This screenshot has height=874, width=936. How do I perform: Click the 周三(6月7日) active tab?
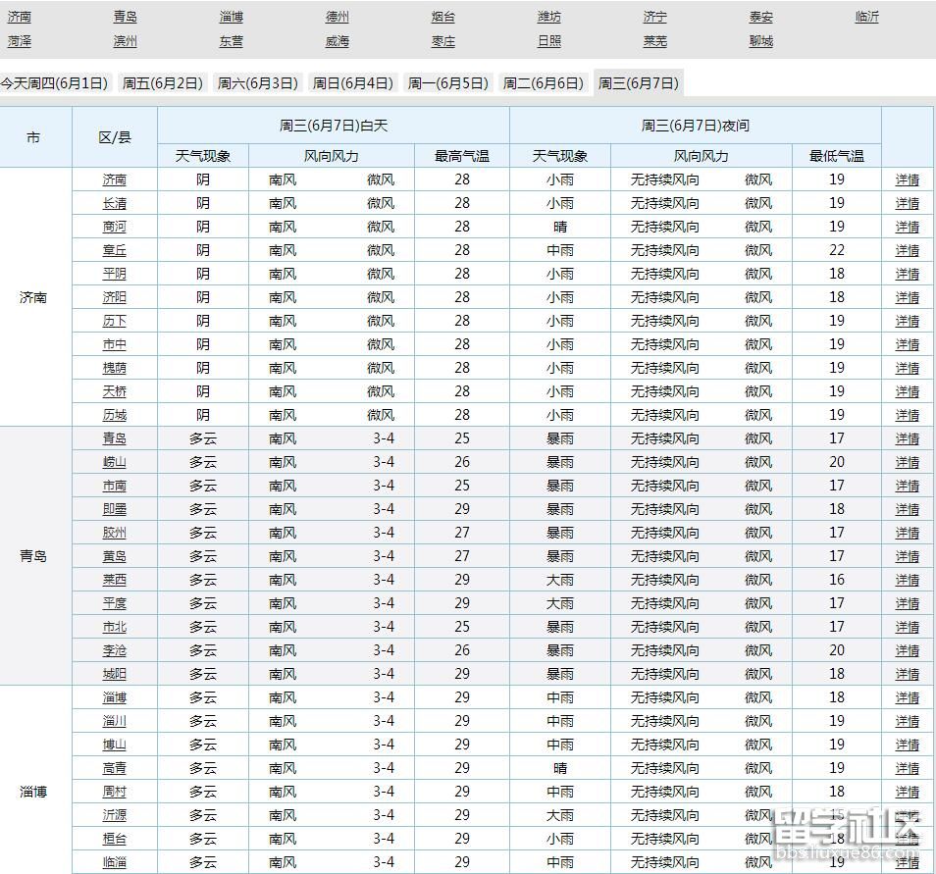(638, 83)
